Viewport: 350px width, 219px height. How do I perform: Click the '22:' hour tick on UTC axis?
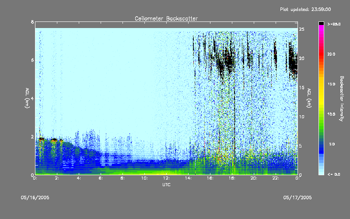tap(276, 178)
